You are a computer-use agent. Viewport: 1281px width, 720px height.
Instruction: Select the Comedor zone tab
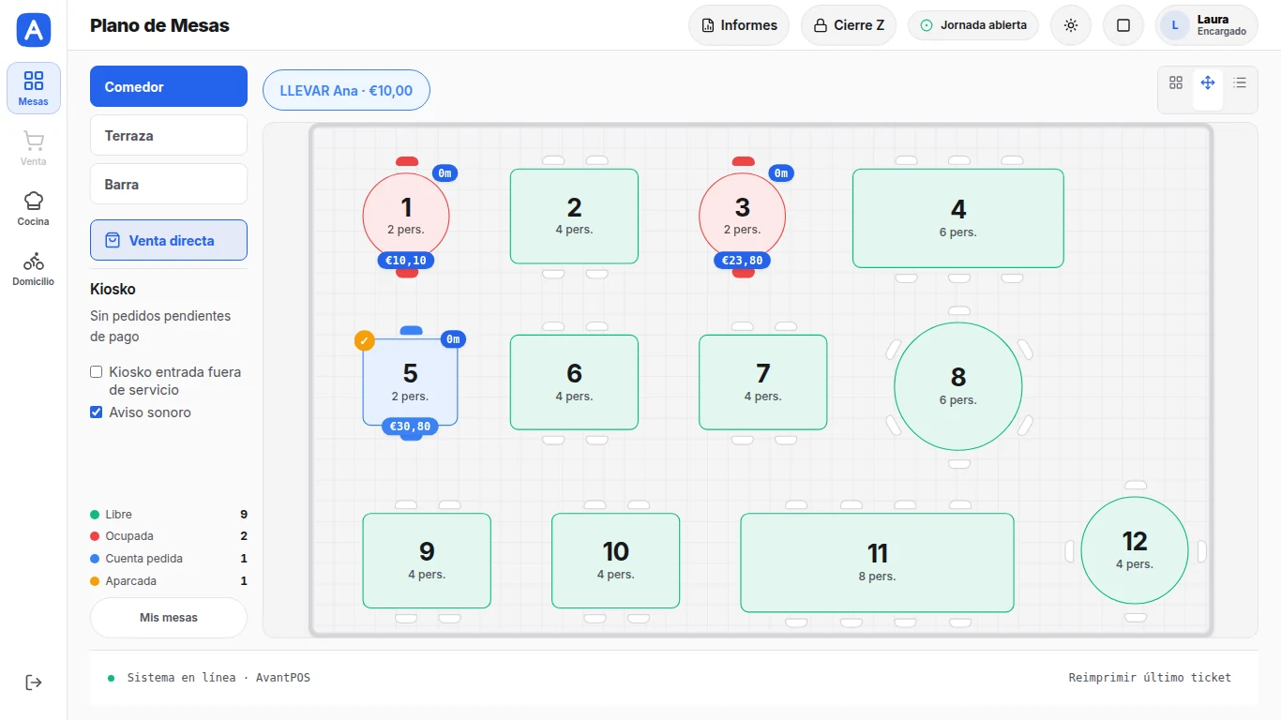coord(169,86)
